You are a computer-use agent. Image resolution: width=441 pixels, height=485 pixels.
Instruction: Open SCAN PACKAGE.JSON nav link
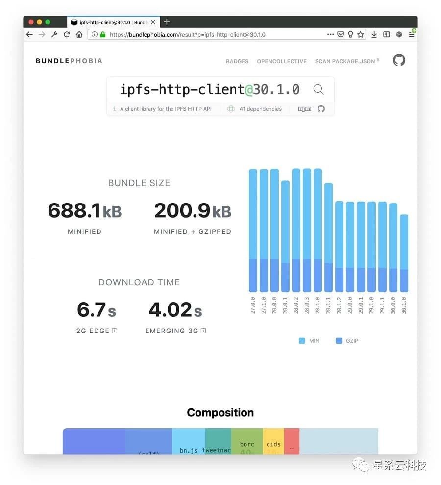[347, 61]
